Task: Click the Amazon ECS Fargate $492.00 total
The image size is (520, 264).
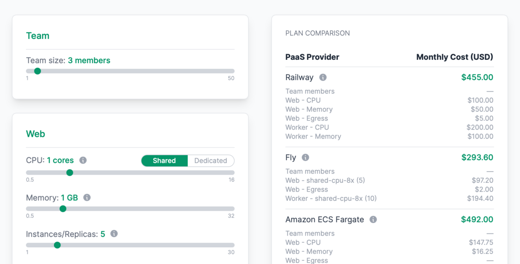Action: tap(477, 219)
